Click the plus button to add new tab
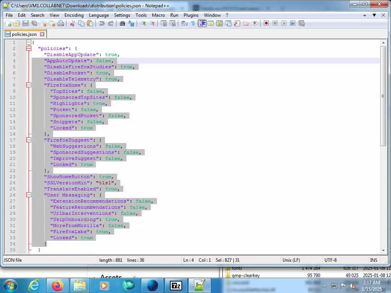 [365, 15]
